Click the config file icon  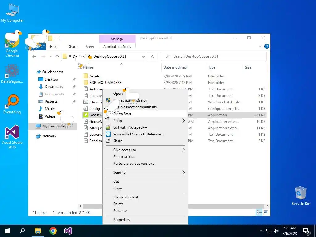[86, 108]
